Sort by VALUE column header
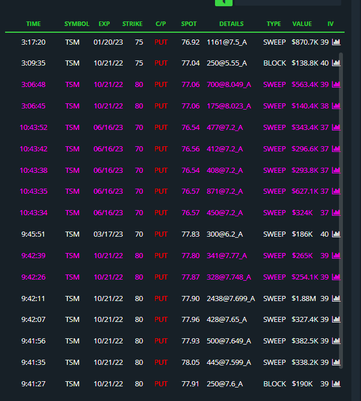The width and height of the screenshot is (361, 401). (x=302, y=24)
